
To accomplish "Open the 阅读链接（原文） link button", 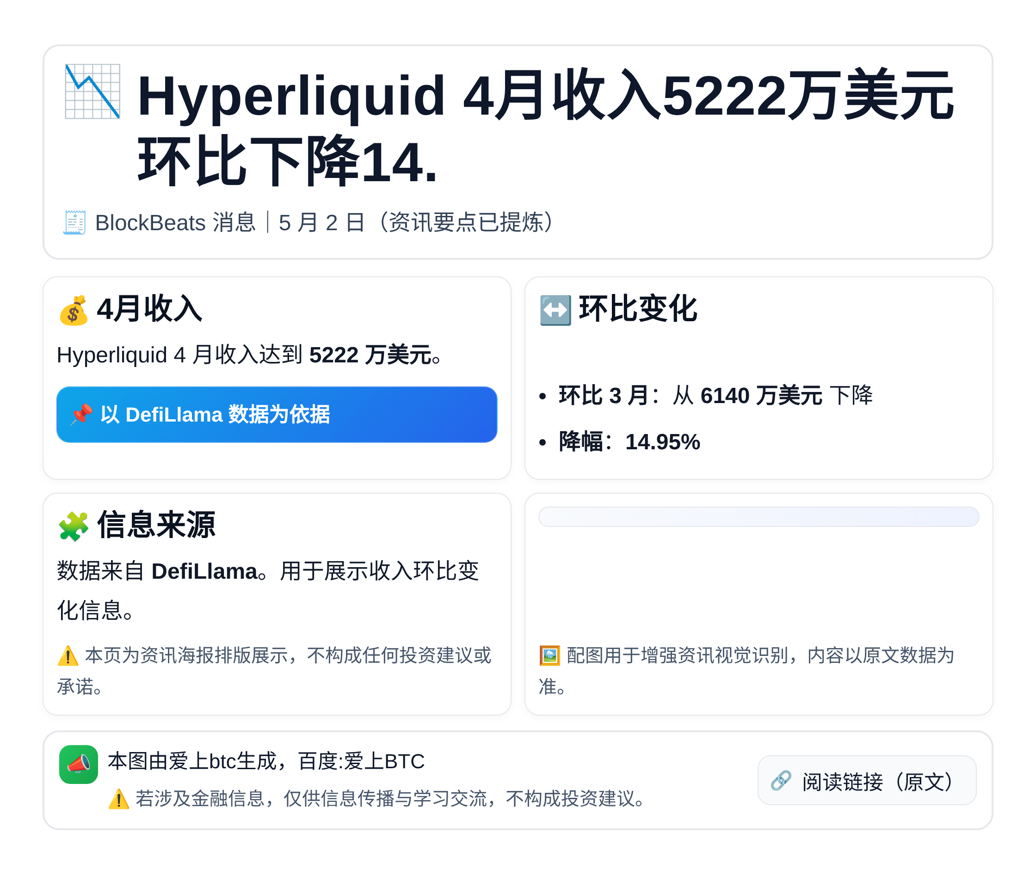I will coord(867,780).
